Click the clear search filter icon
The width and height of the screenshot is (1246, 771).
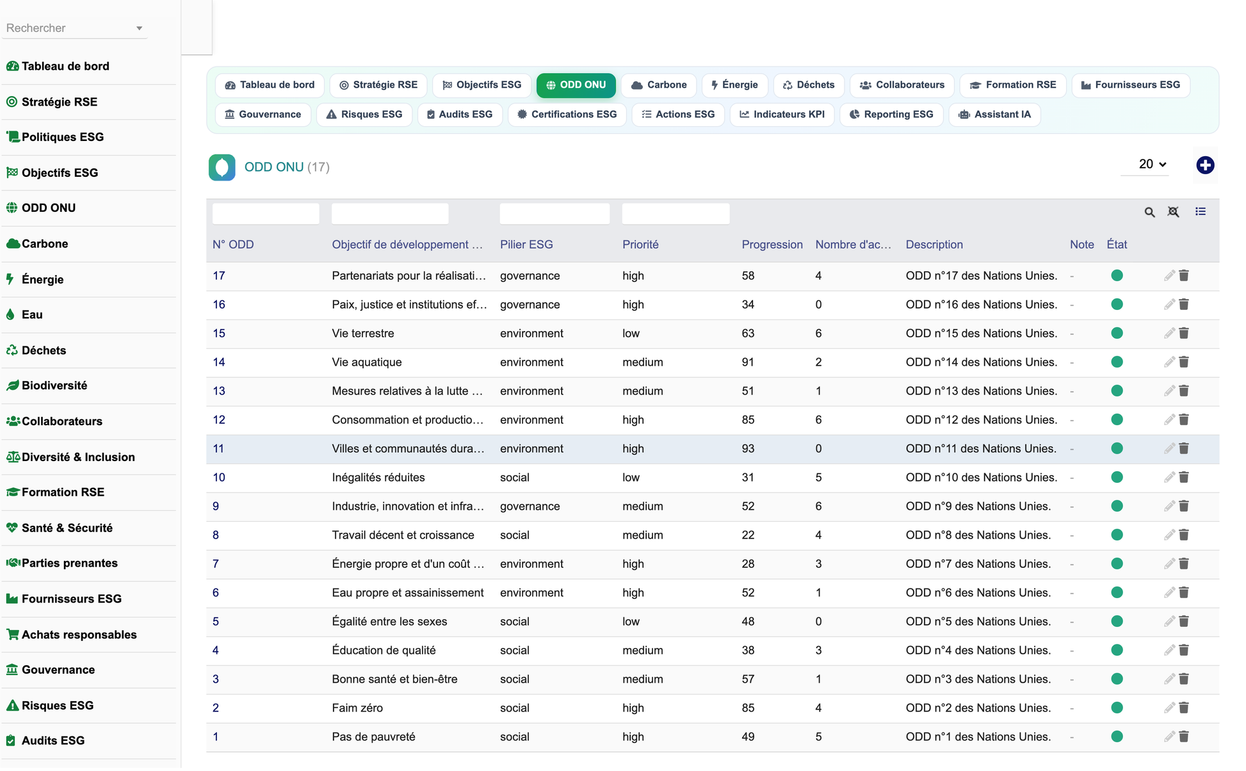[1173, 212]
